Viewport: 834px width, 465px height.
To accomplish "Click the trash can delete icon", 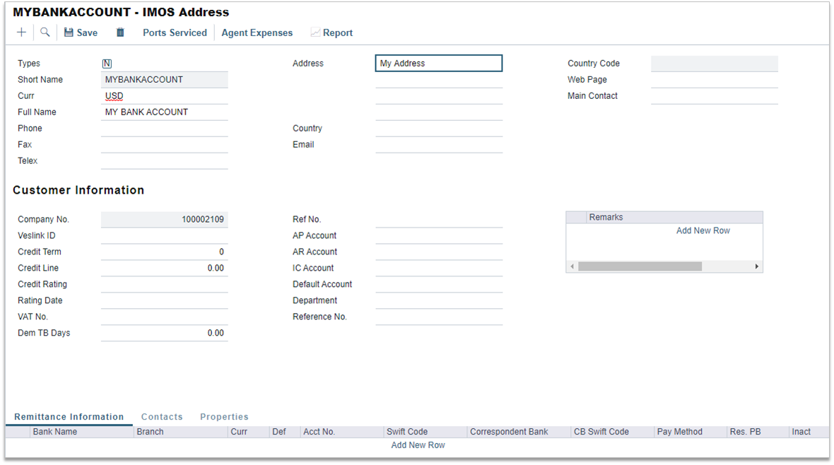I will click(x=120, y=33).
